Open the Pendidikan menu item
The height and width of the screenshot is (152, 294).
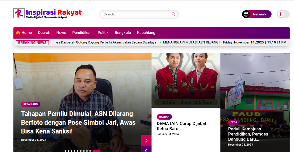tap(82, 33)
